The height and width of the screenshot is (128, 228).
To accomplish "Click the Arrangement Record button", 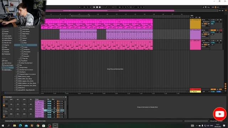I will pos(100,7).
